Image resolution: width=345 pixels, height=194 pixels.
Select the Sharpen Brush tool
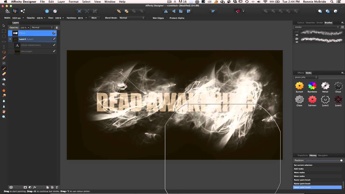click(x=4, y=106)
